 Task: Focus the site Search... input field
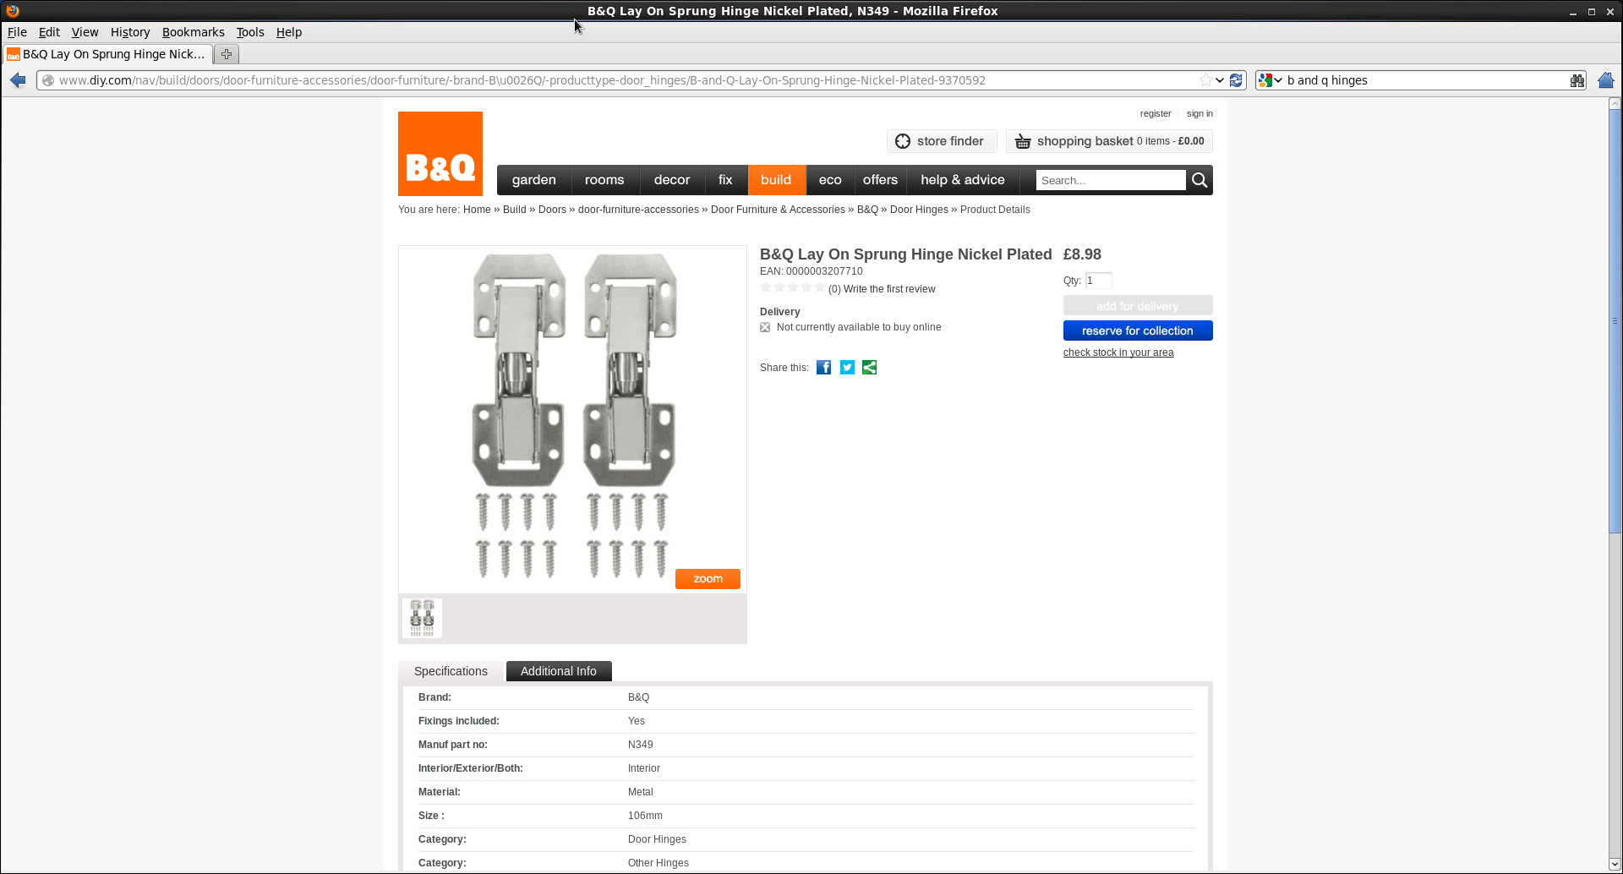(x=1111, y=180)
